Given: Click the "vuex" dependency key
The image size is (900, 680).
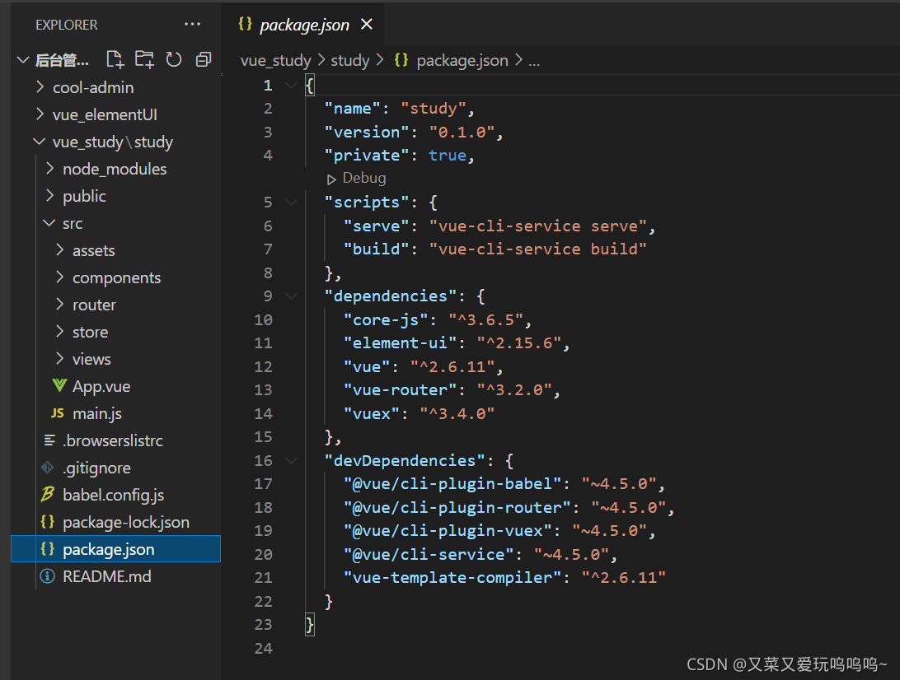Looking at the screenshot, I should 372,413.
